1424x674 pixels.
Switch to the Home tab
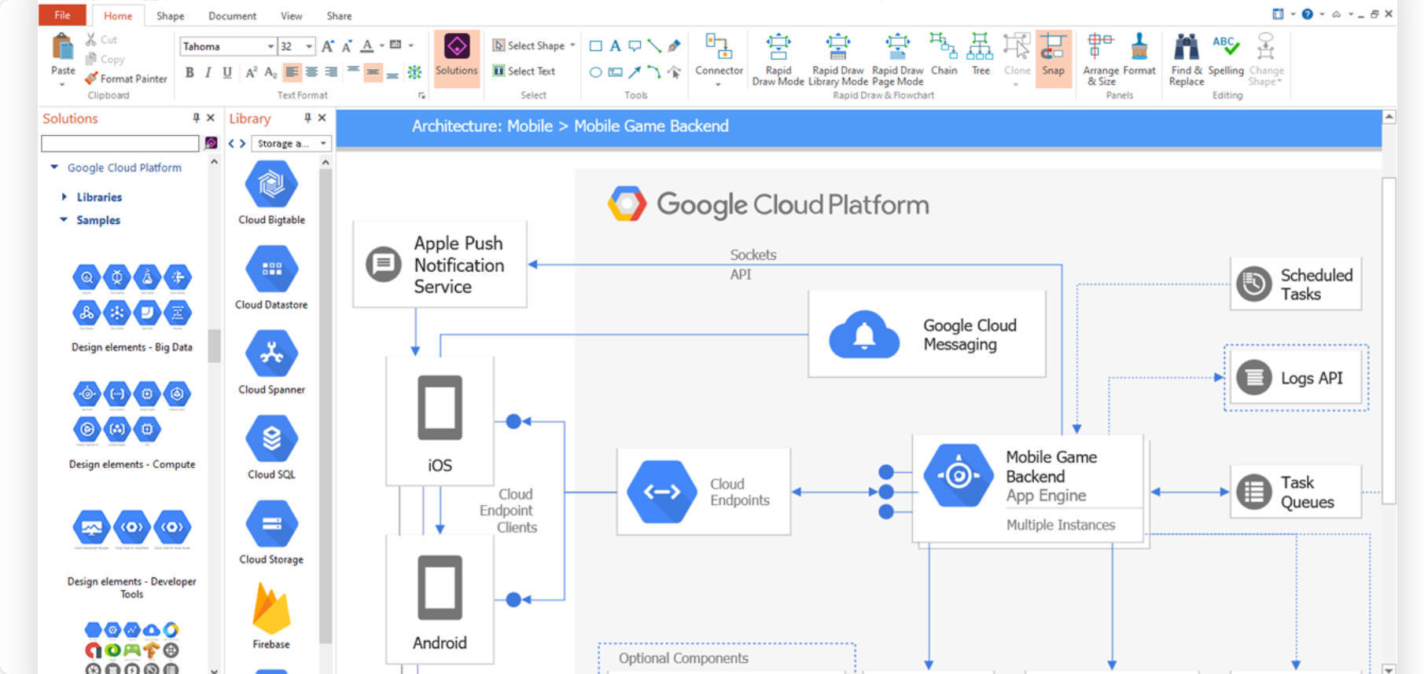coord(118,16)
